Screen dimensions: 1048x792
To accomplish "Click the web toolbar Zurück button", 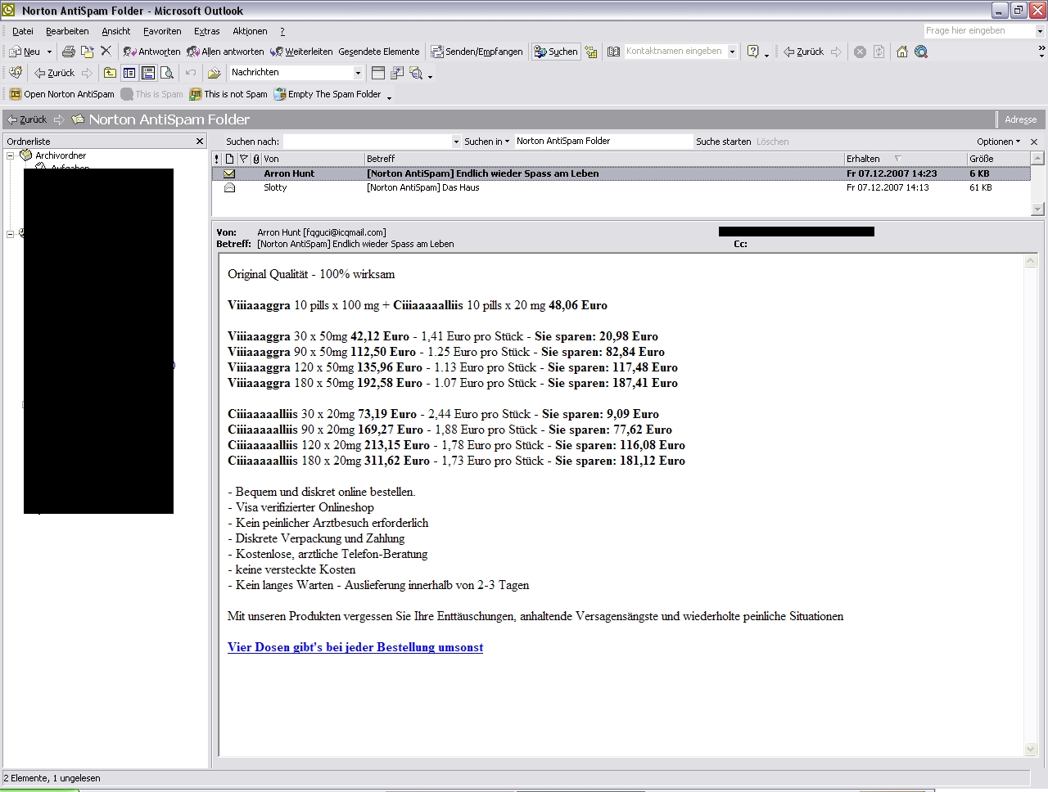I will click(803, 52).
